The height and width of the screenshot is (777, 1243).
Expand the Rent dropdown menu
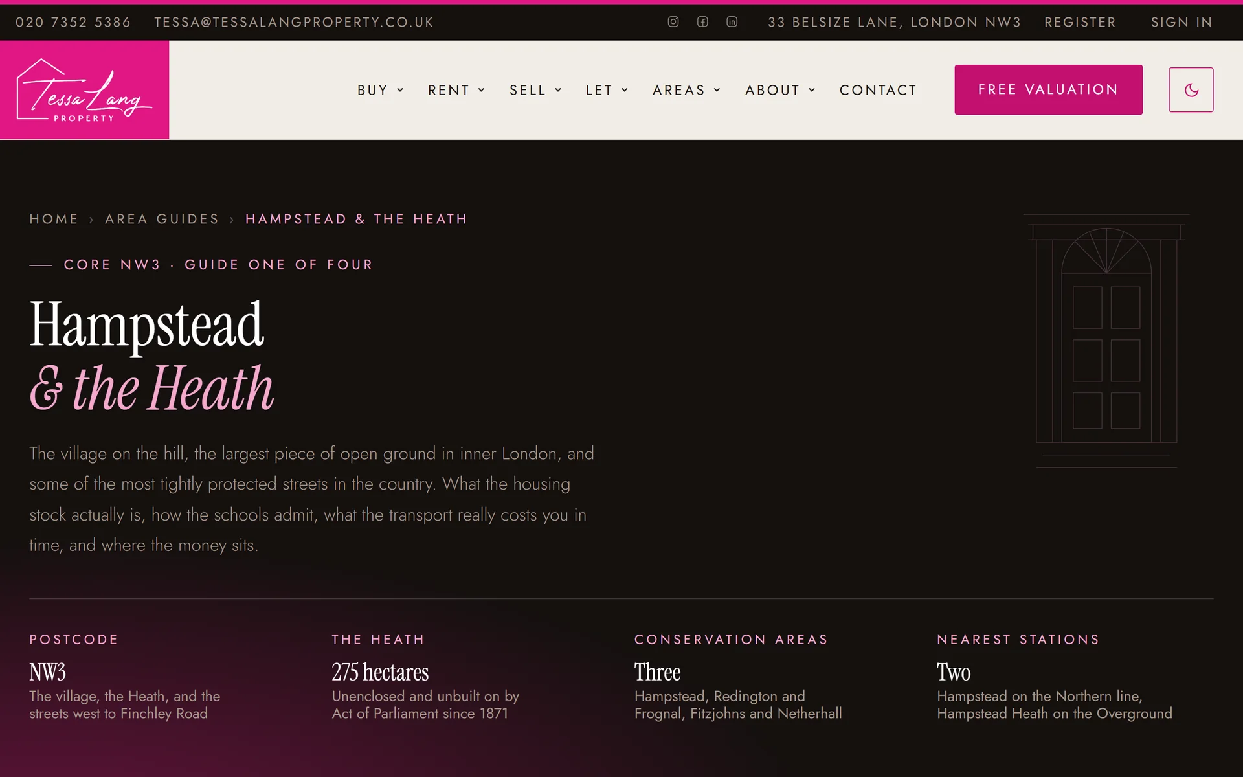click(456, 90)
